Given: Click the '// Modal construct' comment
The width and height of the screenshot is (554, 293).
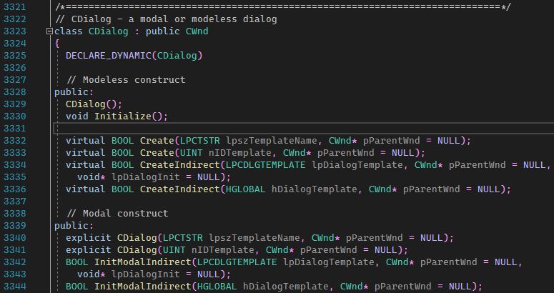Looking at the screenshot, I should pos(117,214).
